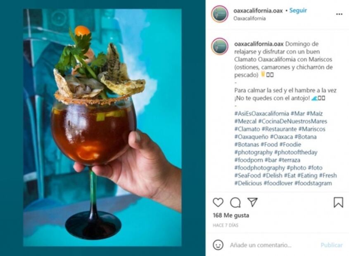The height and width of the screenshot is (256, 349).
Task: Open Oaxacalifornia location link under username
Action: pos(249,18)
